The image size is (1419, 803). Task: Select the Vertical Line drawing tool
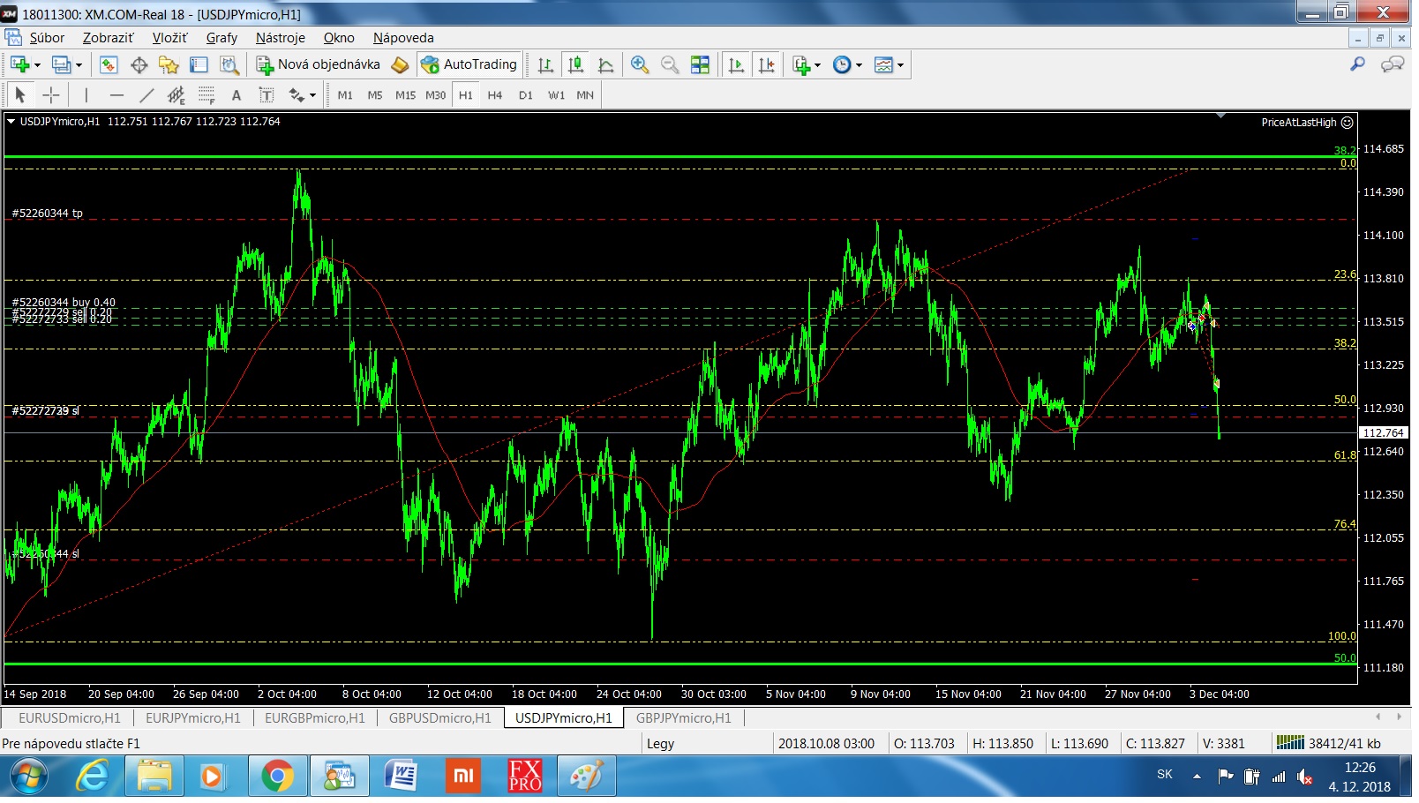[x=86, y=94]
